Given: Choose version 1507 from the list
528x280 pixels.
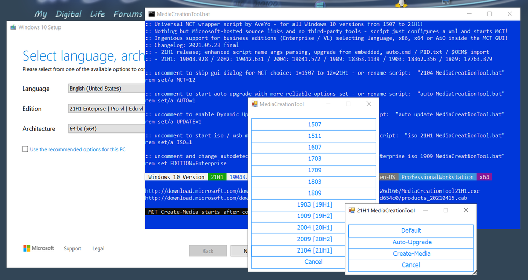Looking at the screenshot, I should click(x=314, y=124).
